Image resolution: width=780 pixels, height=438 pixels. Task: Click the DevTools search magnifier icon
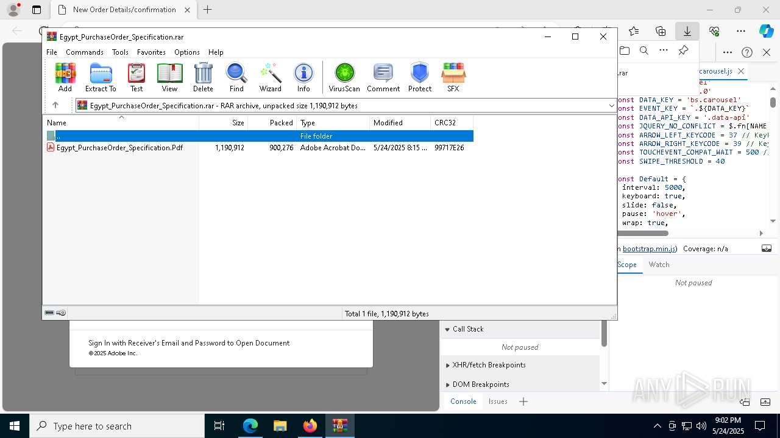click(644, 51)
